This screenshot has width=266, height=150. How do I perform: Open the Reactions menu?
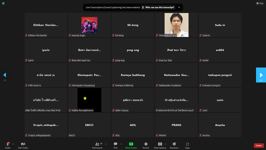click(x=174, y=145)
